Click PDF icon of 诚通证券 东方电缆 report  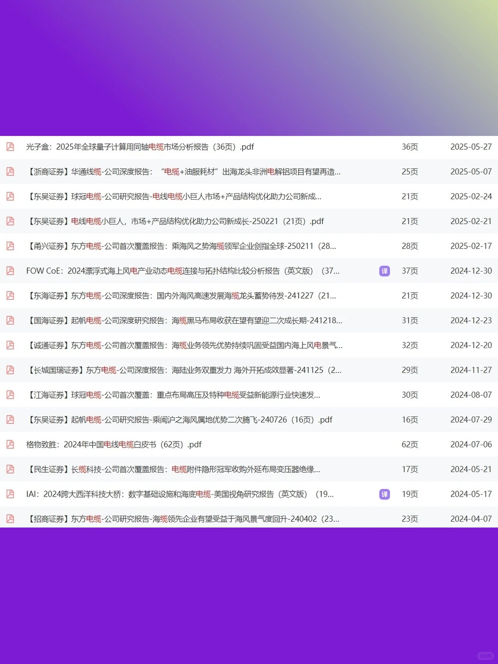click(10, 345)
